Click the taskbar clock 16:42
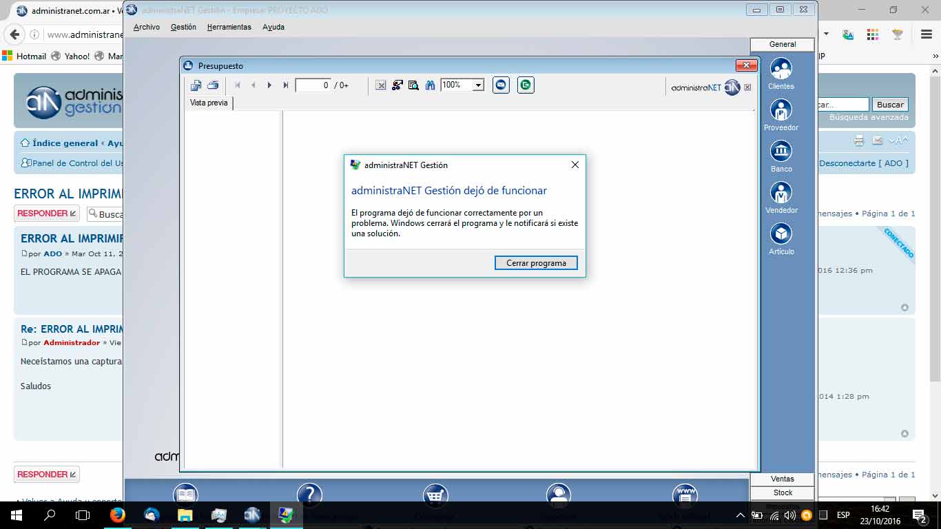Viewport: 941px width, 529px height. click(x=880, y=510)
